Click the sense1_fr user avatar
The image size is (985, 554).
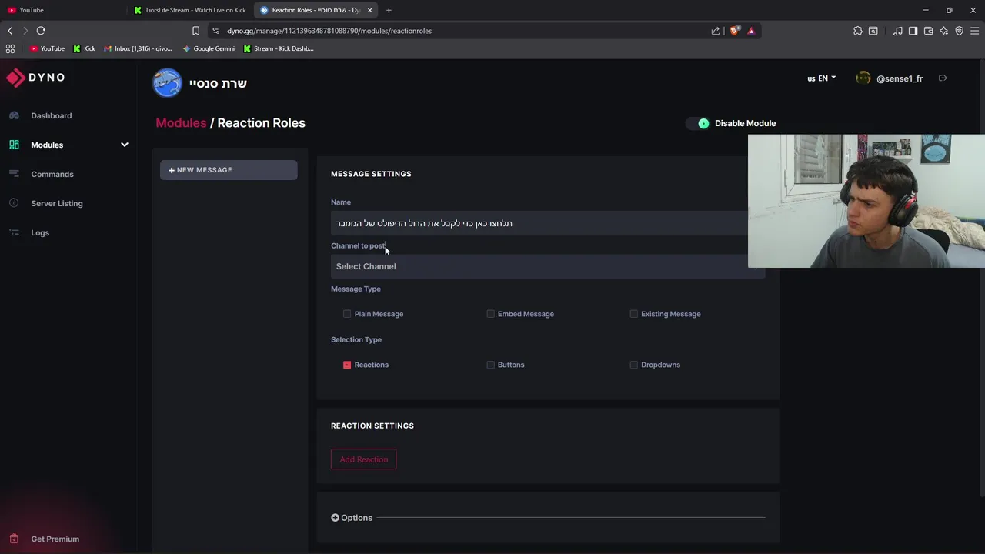pos(863,78)
